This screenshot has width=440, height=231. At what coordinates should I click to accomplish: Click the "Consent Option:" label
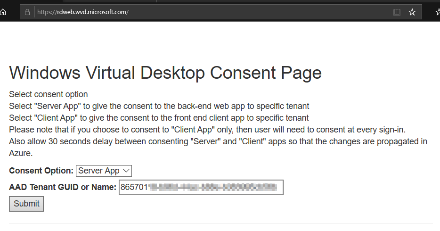[x=41, y=171]
